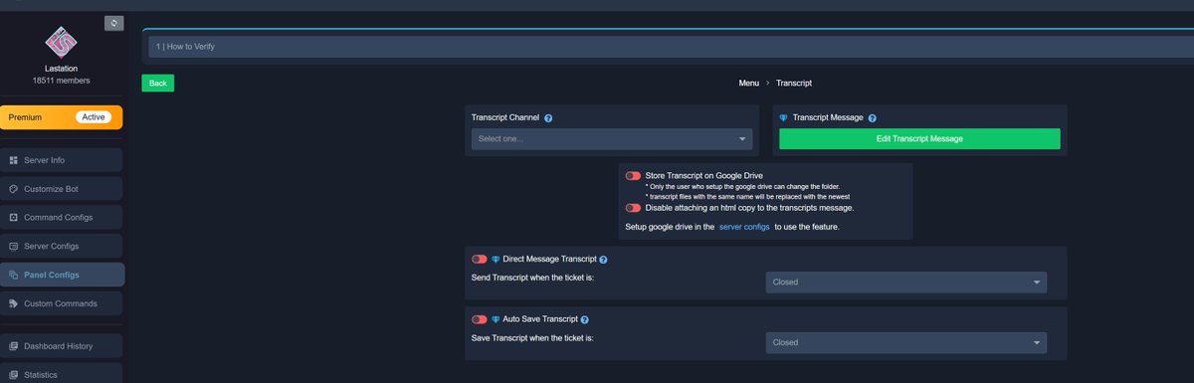The height and width of the screenshot is (383, 1194).
Task: Click the Menu breadcrumb link
Action: (749, 84)
